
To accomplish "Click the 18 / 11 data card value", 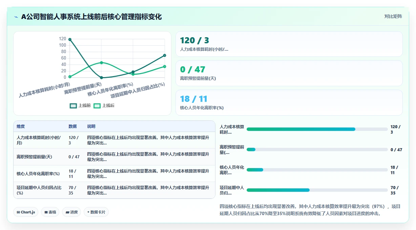I will pos(194,99).
